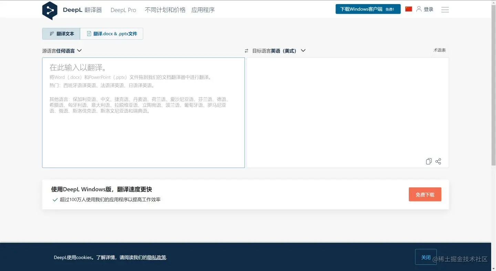Click 下载Windows客户端 button
496x271 pixels.
tap(368, 9)
